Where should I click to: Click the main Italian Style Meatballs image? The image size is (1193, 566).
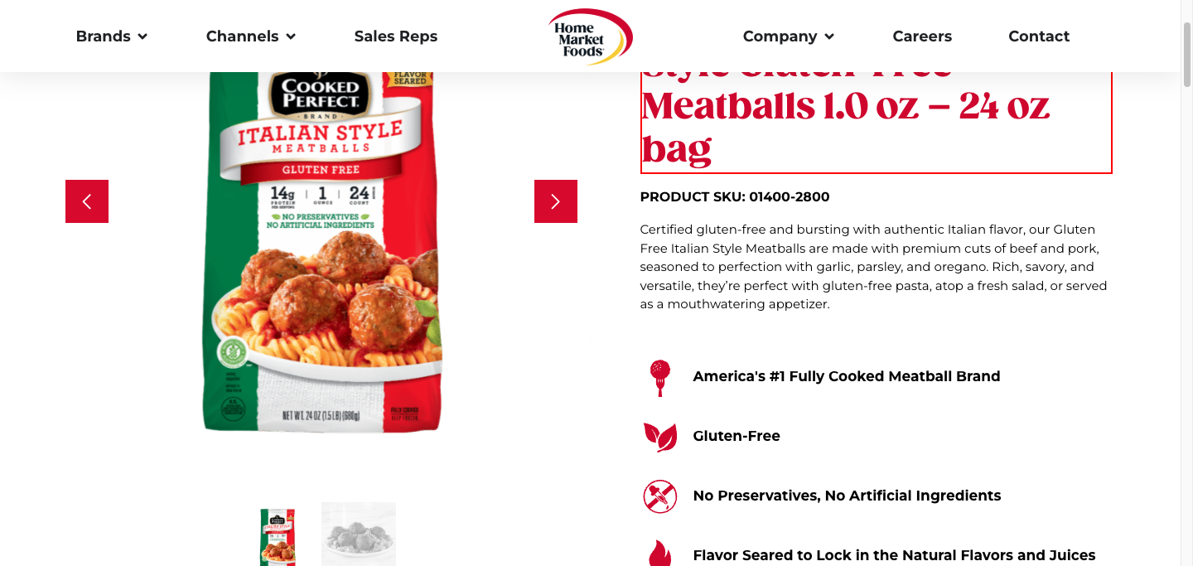[x=322, y=252]
